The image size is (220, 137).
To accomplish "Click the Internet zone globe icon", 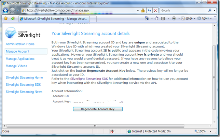I will pyautogui.click(x=129, y=132).
